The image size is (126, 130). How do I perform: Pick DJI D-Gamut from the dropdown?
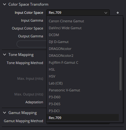(83, 42)
